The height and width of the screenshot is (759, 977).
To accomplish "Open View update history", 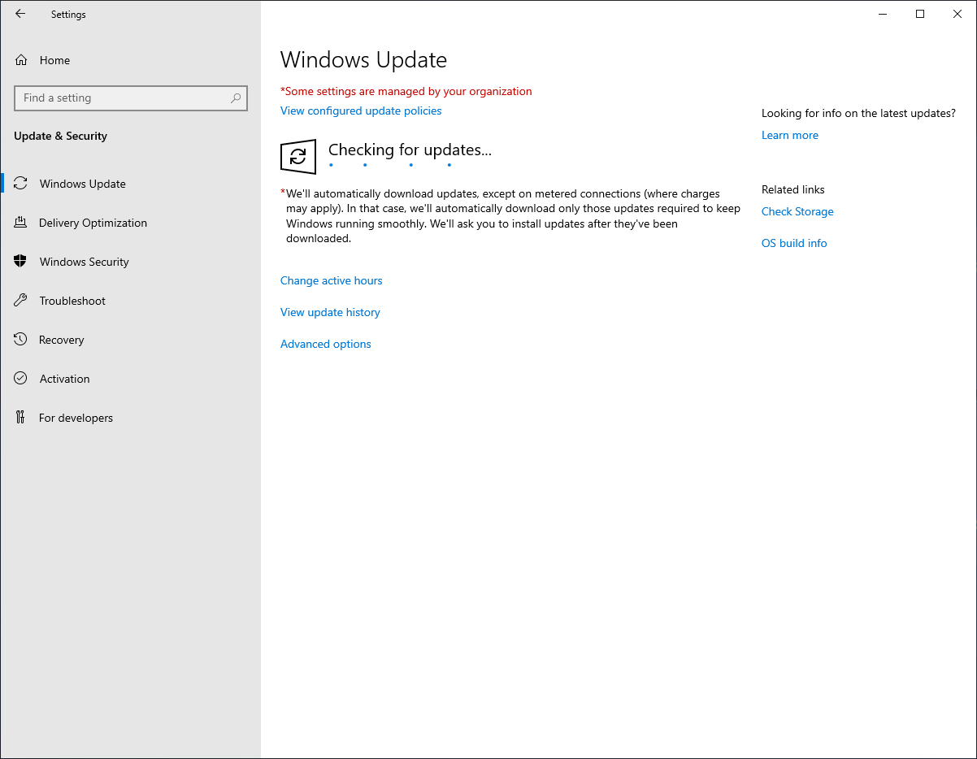I will tap(330, 312).
